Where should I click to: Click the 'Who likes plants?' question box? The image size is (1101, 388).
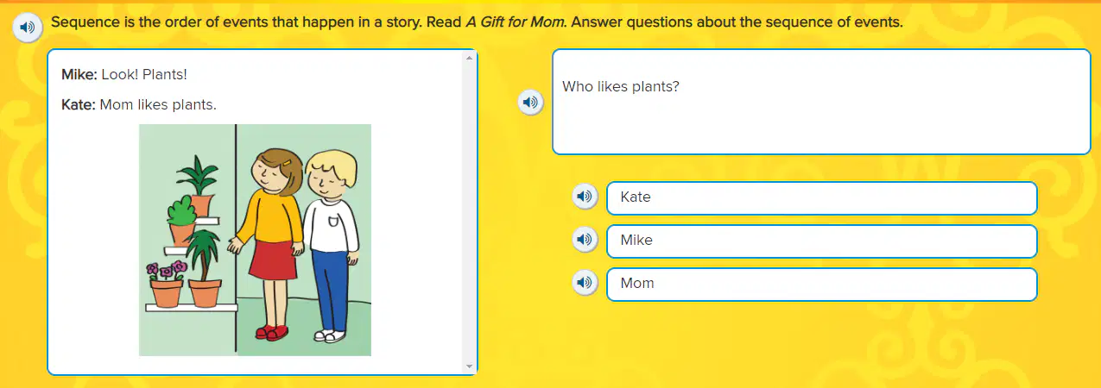point(821,102)
